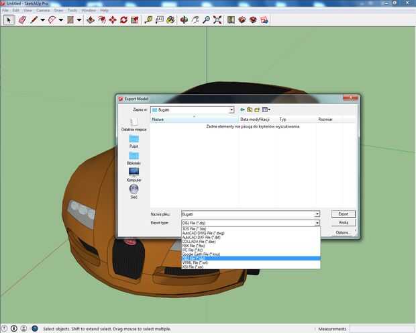Choose 3DS File (*.3ds) export type
This screenshot has width=416, height=333.
[x=251, y=229]
